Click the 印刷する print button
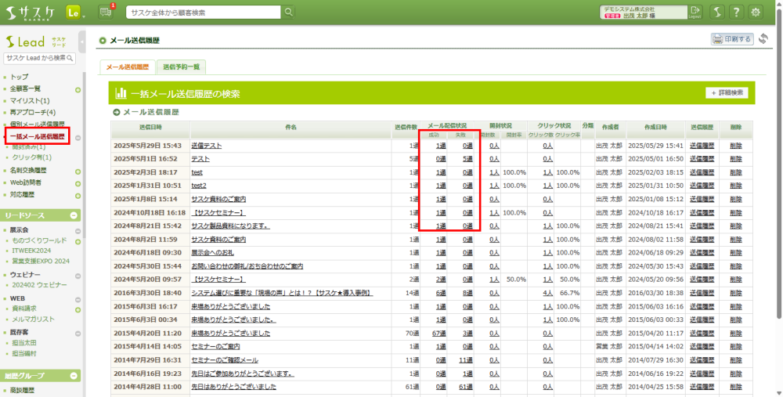 (x=732, y=39)
